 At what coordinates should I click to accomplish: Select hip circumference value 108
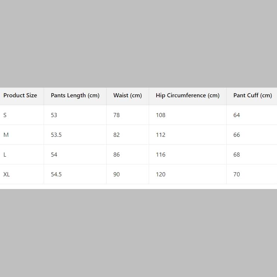point(161,115)
